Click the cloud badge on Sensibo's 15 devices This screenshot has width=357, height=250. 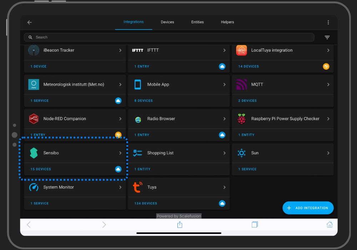(118, 169)
